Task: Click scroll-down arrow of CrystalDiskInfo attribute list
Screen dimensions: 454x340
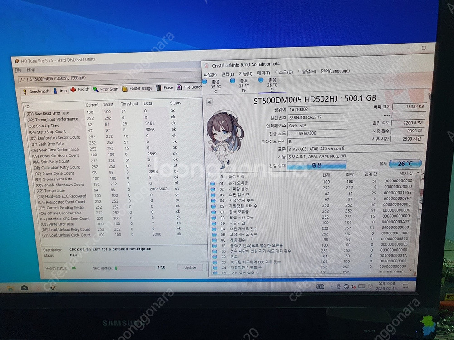Action: coord(410,270)
